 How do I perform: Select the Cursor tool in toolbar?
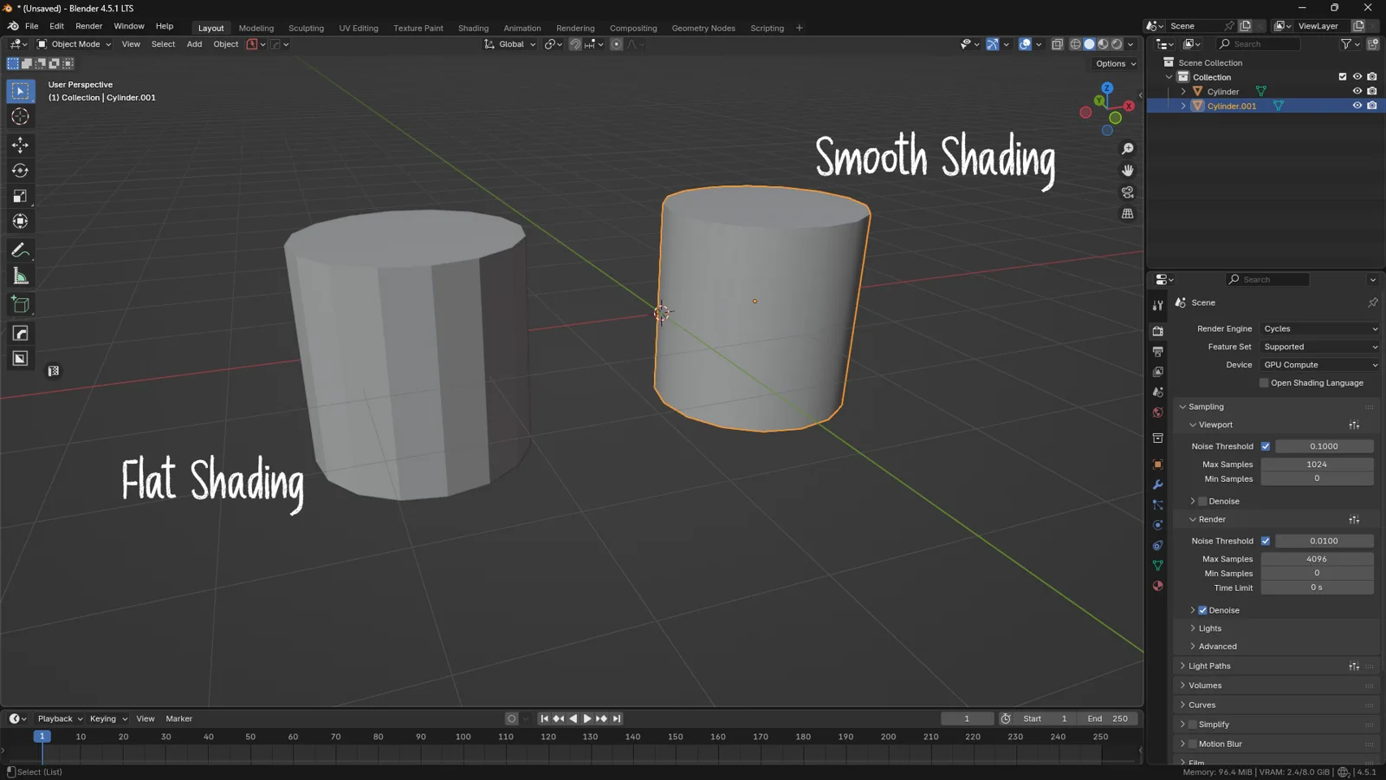pyautogui.click(x=20, y=117)
